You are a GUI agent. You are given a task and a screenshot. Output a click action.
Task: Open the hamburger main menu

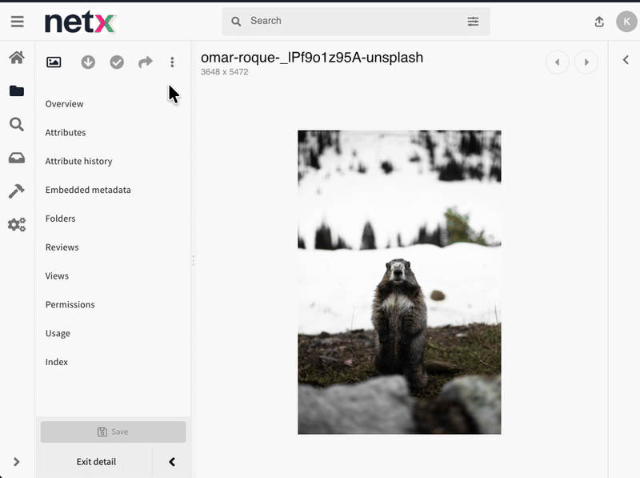pyautogui.click(x=17, y=22)
